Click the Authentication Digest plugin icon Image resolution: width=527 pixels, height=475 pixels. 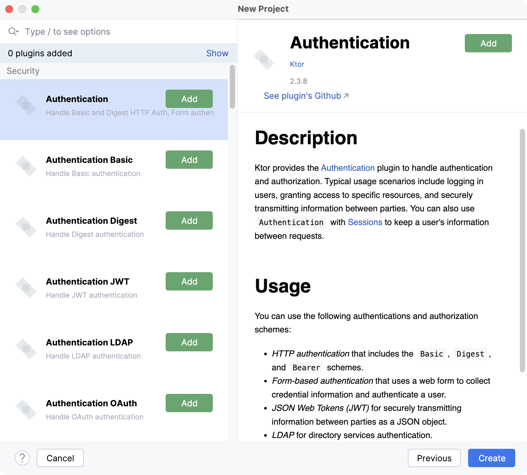coord(27,227)
